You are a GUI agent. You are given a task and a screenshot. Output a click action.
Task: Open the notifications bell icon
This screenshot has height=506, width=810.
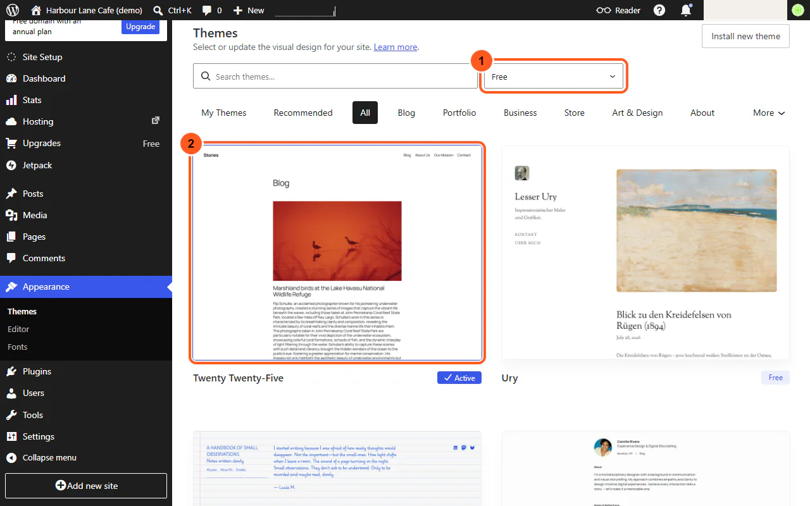686,10
